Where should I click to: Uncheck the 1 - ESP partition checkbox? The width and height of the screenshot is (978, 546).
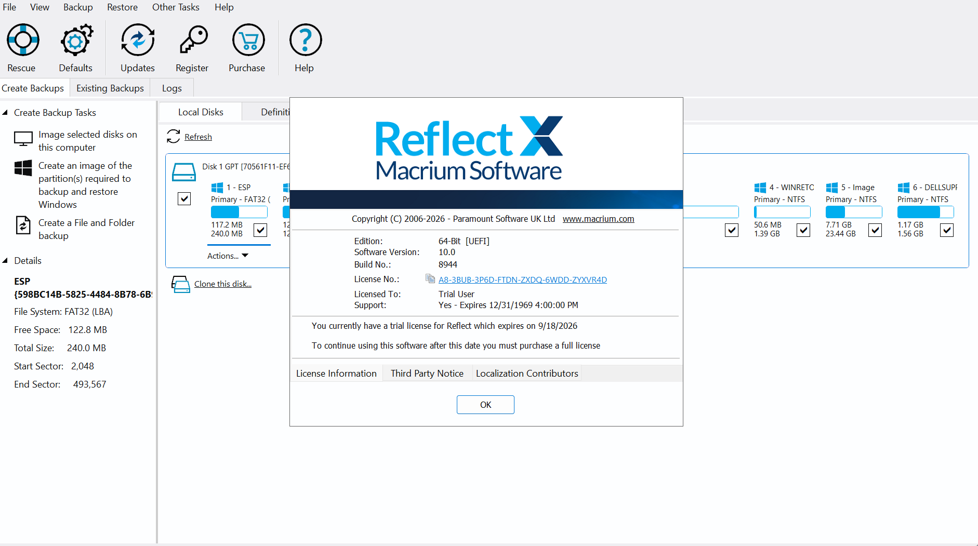coord(260,230)
